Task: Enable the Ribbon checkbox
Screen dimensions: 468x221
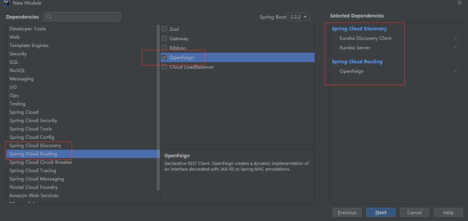Action: point(164,48)
